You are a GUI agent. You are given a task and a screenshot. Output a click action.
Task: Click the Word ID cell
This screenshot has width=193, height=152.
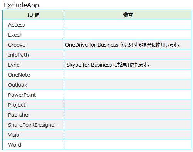coord(34,145)
